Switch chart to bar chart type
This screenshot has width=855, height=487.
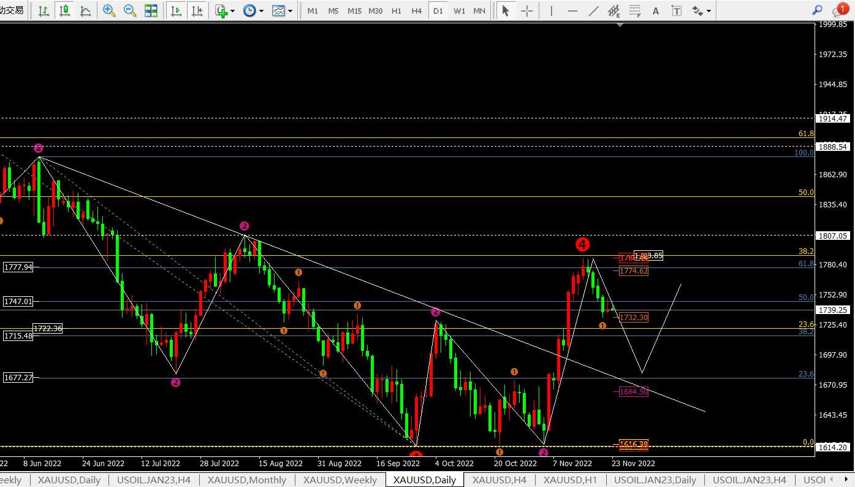(44, 10)
